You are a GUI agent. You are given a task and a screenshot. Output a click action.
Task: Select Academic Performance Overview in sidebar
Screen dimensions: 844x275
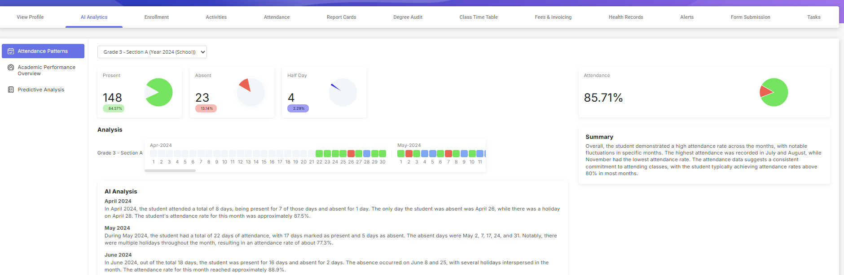[x=46, y=70]
